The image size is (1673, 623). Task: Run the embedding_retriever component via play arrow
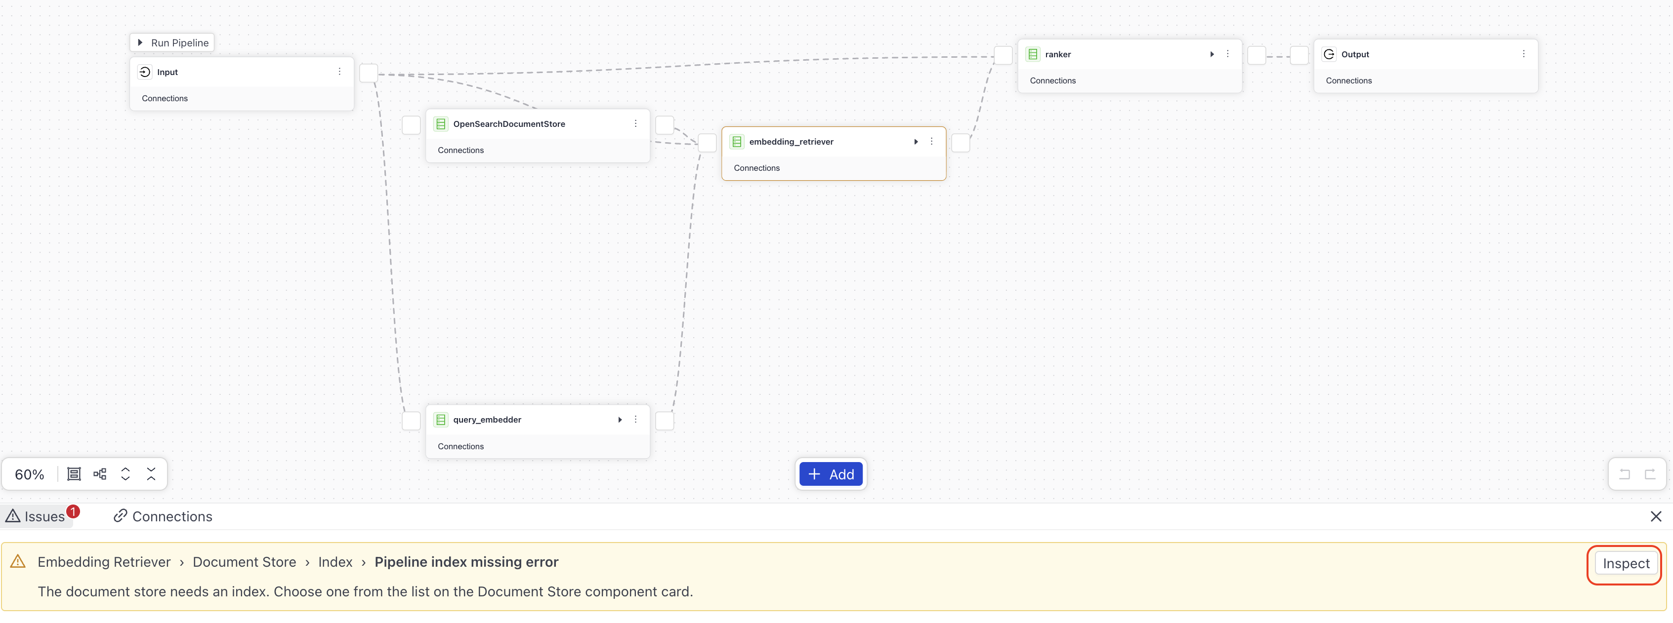(x=916, y=142)
